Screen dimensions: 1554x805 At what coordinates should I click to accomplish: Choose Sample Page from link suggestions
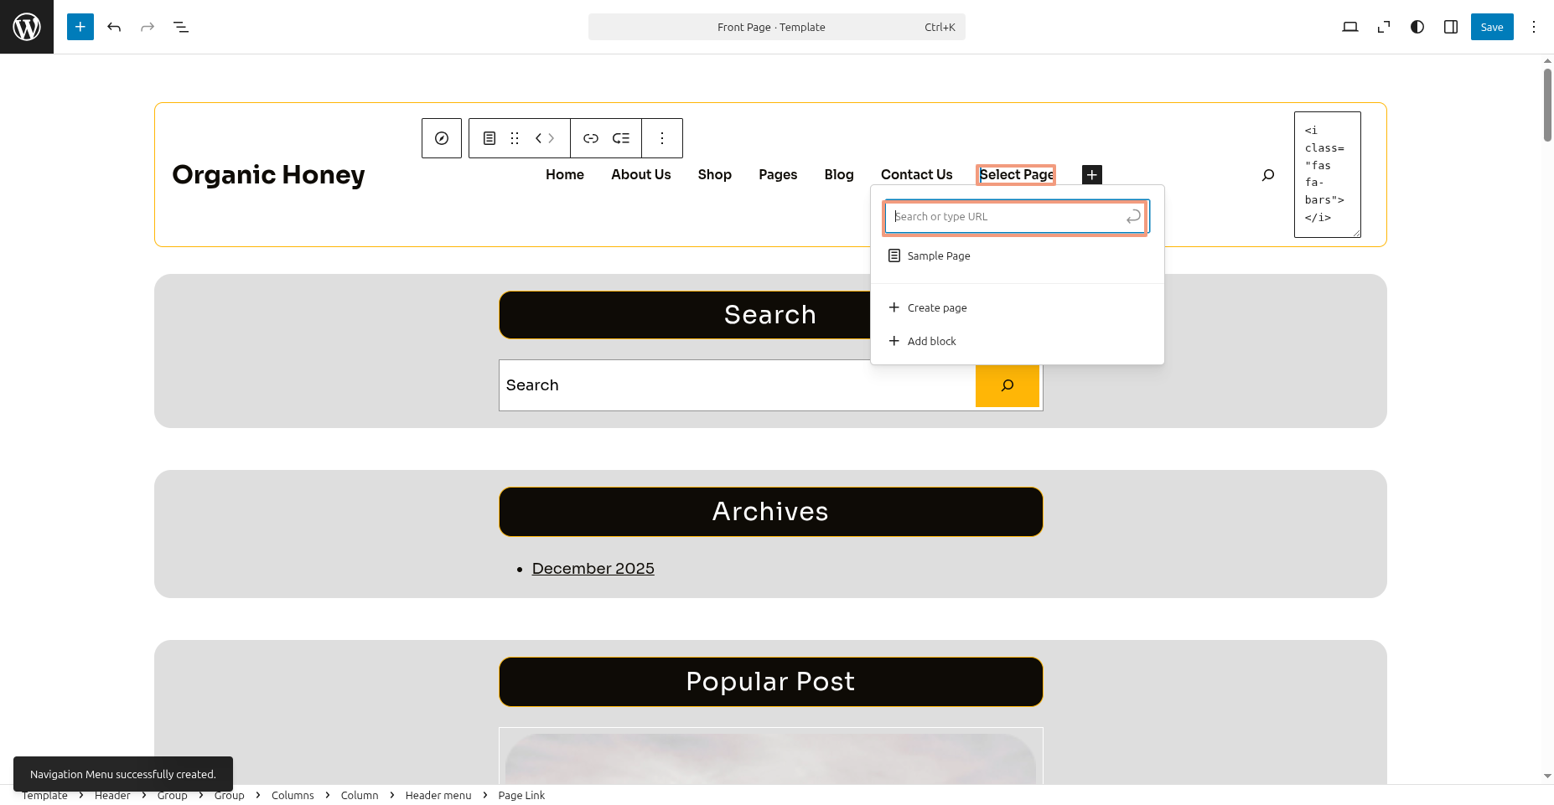tap(938, 255)
